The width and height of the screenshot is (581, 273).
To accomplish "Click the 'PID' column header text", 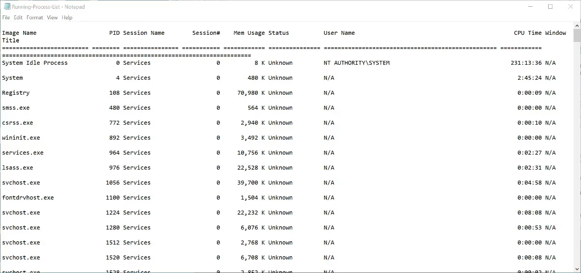I will pyautogui.click(x=114, y=33).
